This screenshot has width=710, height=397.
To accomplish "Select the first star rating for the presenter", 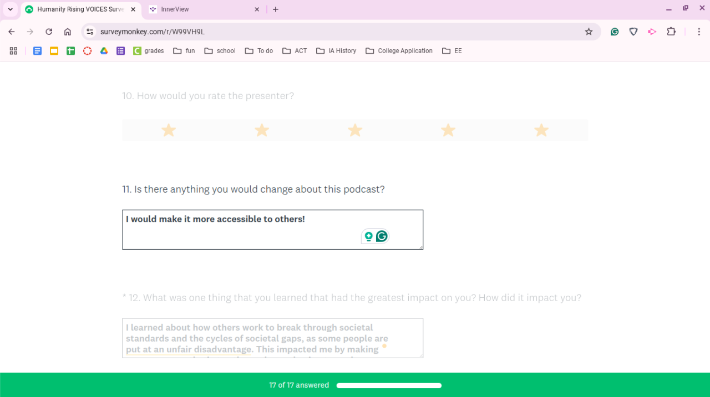I will point(169,130).
